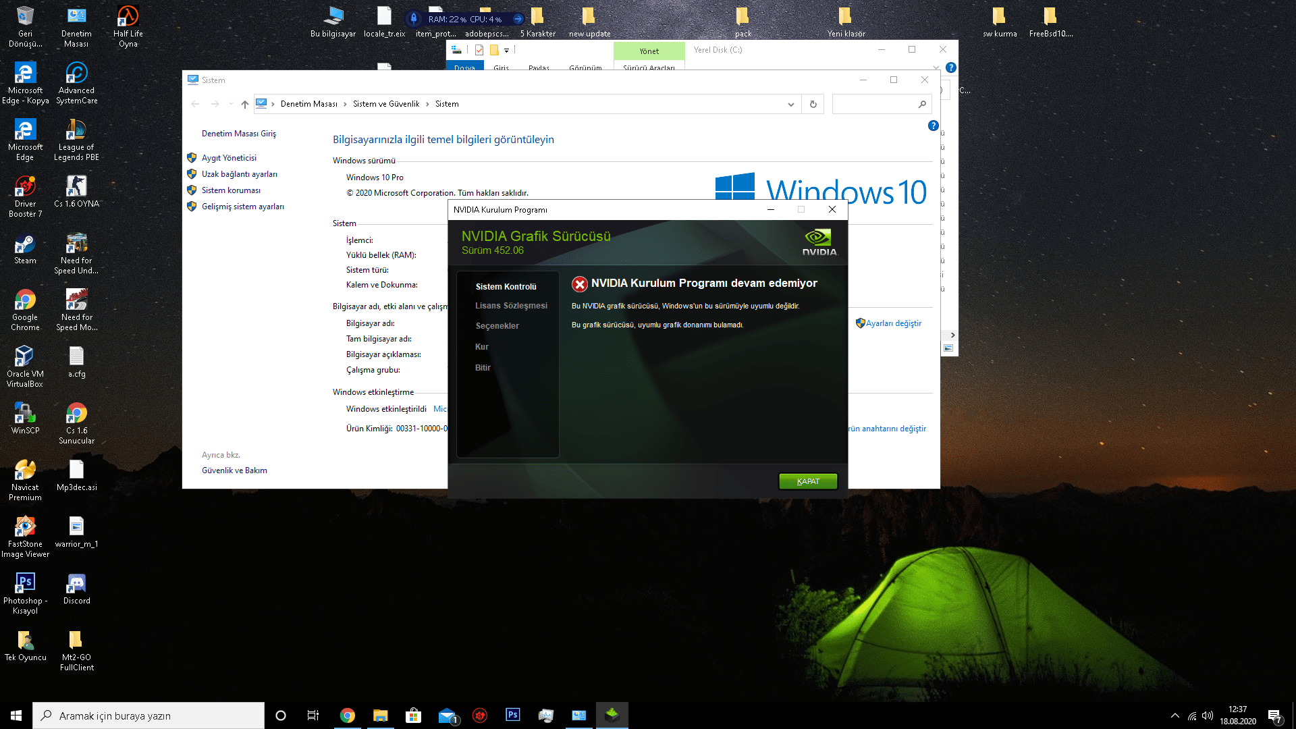Open FastStone Image Viewer shortcut

25,537
